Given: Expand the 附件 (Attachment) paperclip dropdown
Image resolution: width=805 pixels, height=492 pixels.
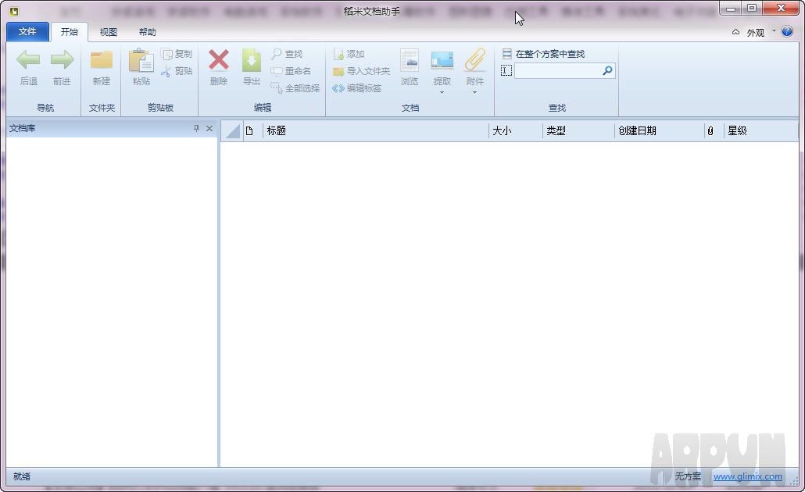Looking at the screenshot, I should coord(475,92).
